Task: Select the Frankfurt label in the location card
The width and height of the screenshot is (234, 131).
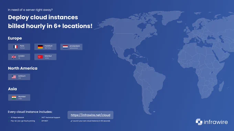Action: pyautogui.click(x=49, y=46)
